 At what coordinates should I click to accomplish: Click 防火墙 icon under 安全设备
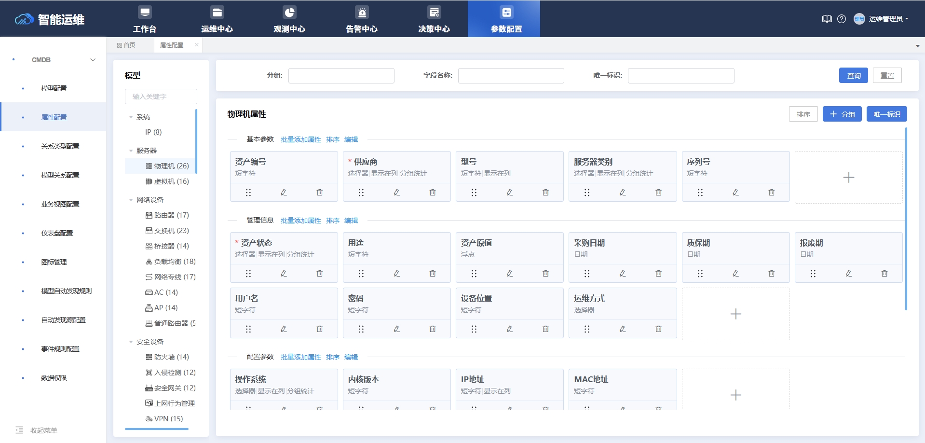click(149, 357)
